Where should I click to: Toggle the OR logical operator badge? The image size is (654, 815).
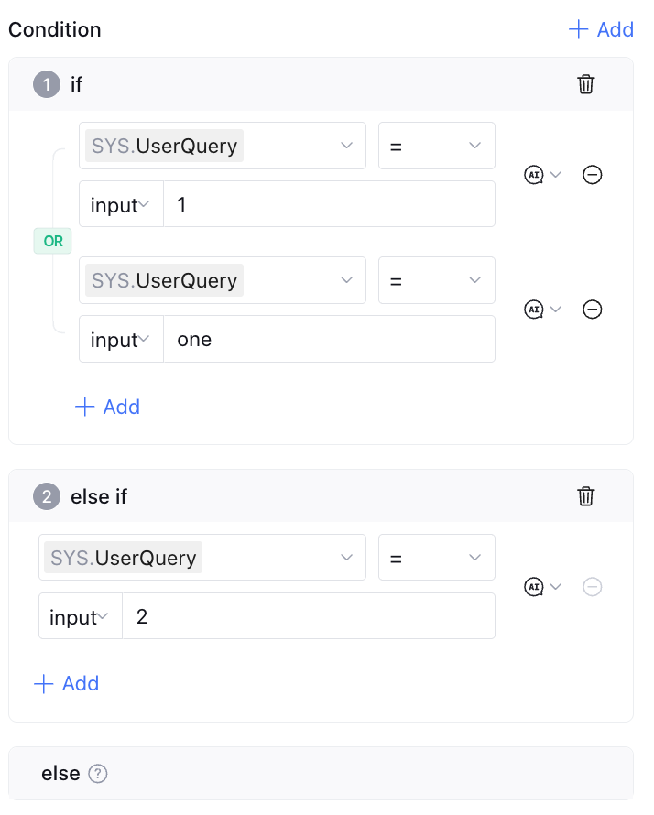(53, 242)
